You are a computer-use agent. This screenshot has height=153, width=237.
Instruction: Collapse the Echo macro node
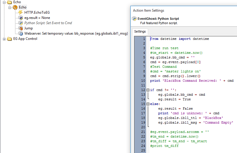(x=10, y=7)
